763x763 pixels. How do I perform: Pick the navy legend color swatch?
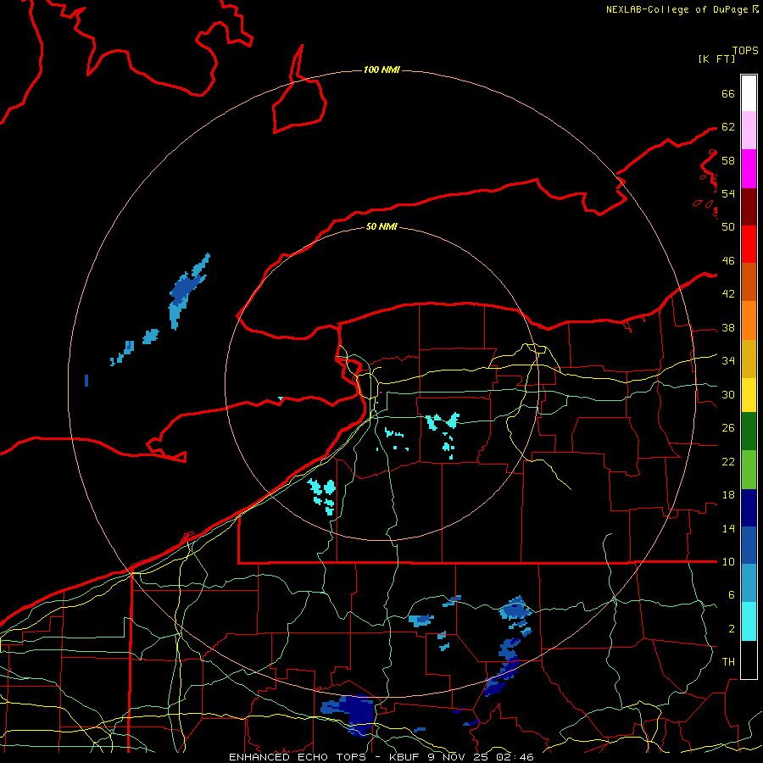[x=749, y=508]
